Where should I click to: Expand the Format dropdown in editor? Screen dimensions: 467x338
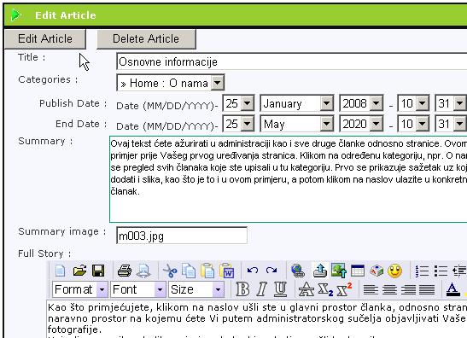click(x=79, y=289)
